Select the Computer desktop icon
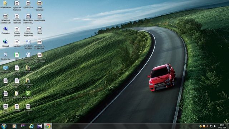 point(6,30)
